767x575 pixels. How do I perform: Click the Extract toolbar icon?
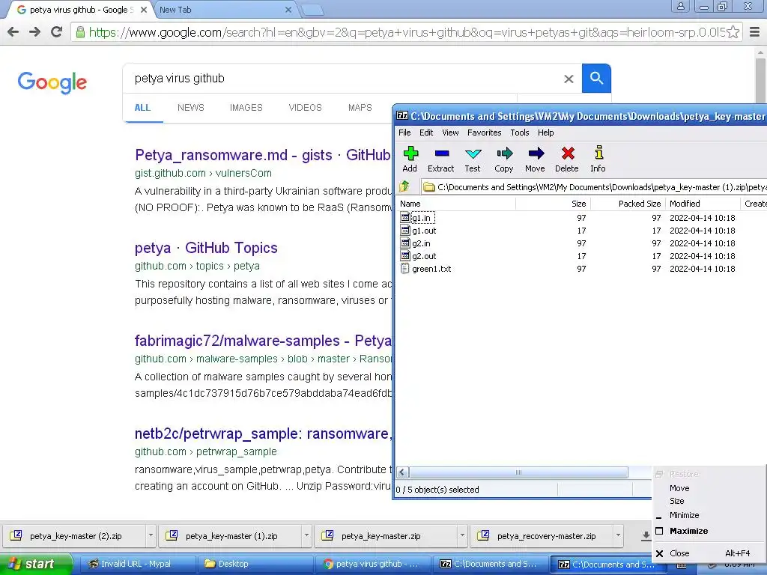tap(440, 159)
